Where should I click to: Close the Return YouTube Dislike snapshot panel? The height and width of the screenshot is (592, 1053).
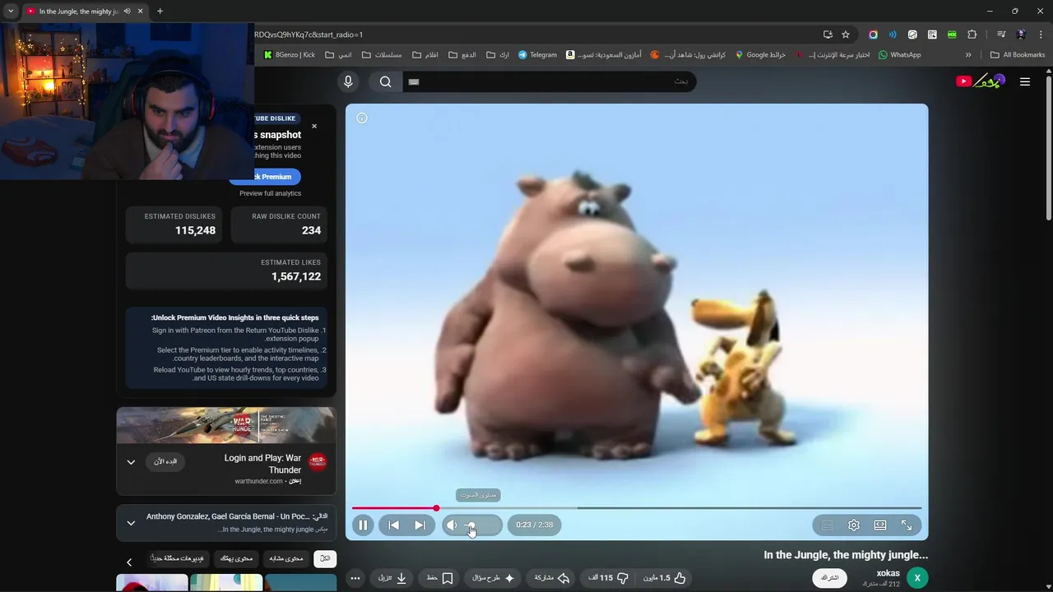tap(314, 127)
